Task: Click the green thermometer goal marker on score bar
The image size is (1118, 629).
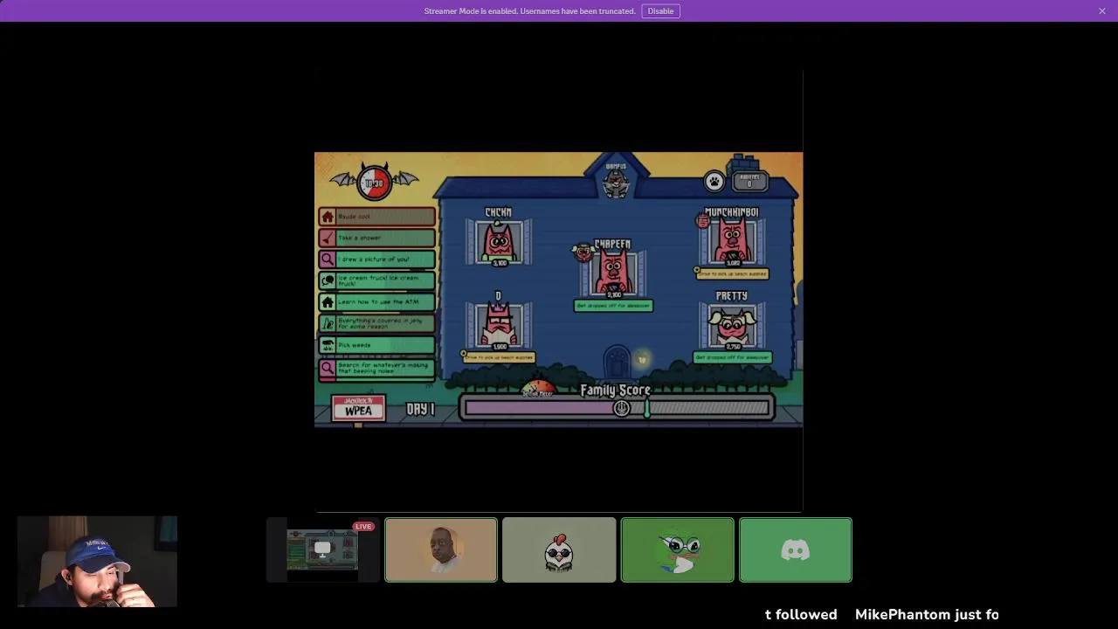Action: (647, 407)
